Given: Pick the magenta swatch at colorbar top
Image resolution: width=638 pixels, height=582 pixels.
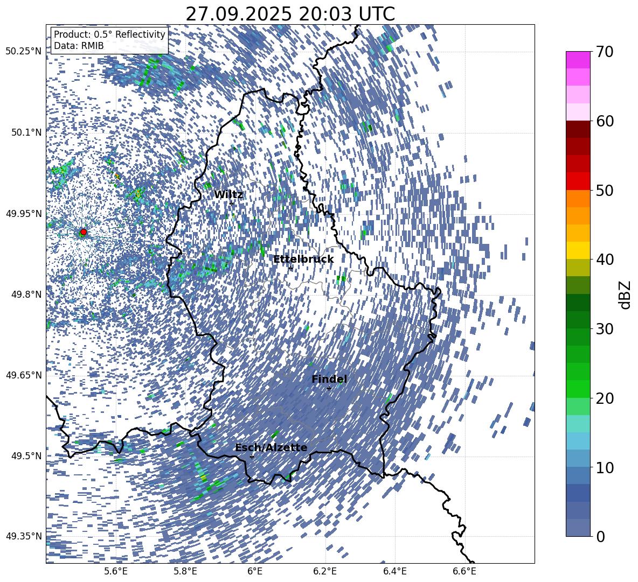Looking at the screenshot, I should pyautogui.click(x=578, y=60).
